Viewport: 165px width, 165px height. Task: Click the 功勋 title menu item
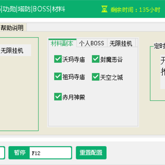click(9, 9)
